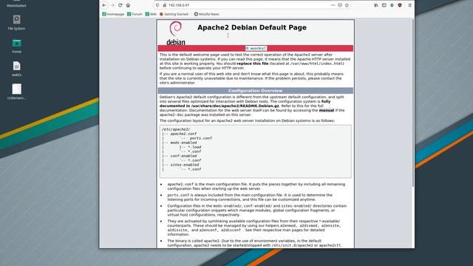The image size is (473, 266).
Task: Click the 'Configuration Overview' heading
Action: [255, 91]
